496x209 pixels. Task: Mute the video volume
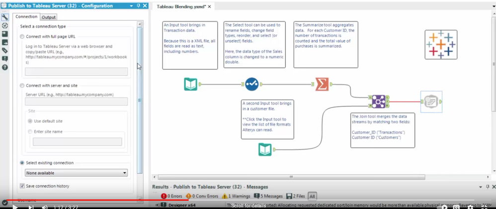click(45, 207)
